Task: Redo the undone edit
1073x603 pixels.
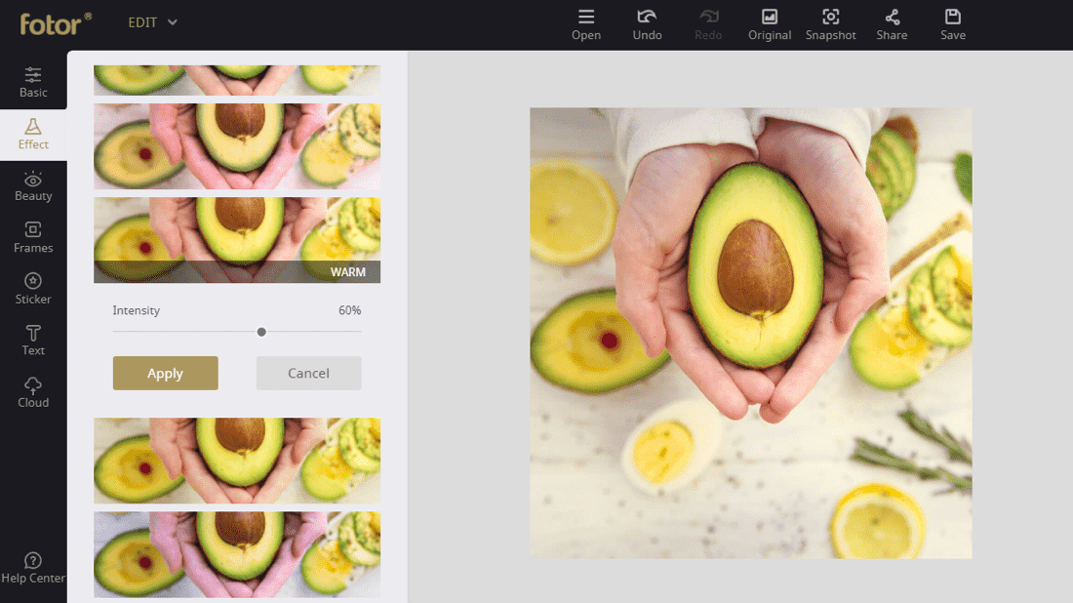Action: point(708,24)
